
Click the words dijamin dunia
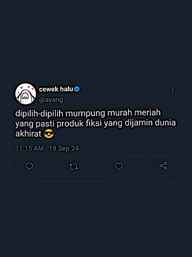coord(150,123)
